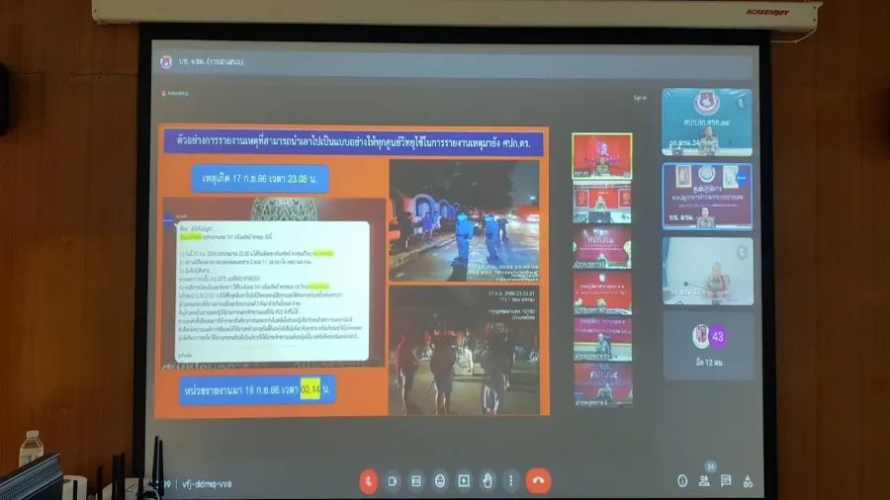Image resolution: width=890 pixels, height=500 pixels.
Task: Select the blue-bordered second participant tile
Action: (x=707, y=197)
